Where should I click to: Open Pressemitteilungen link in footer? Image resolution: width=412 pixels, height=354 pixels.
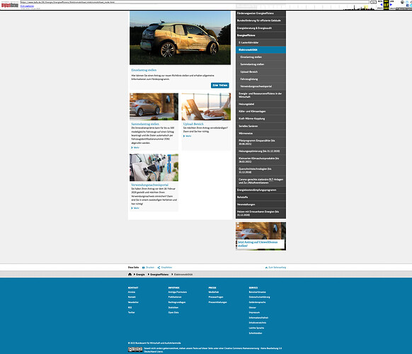pyautogui.click(x=217, y=302)
